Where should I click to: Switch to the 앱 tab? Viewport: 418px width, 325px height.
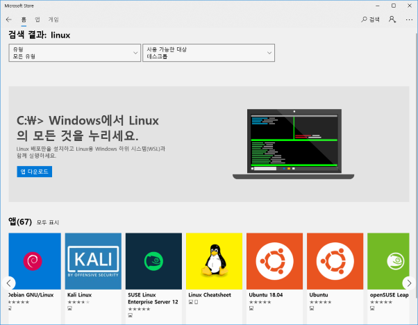(37, 19)
